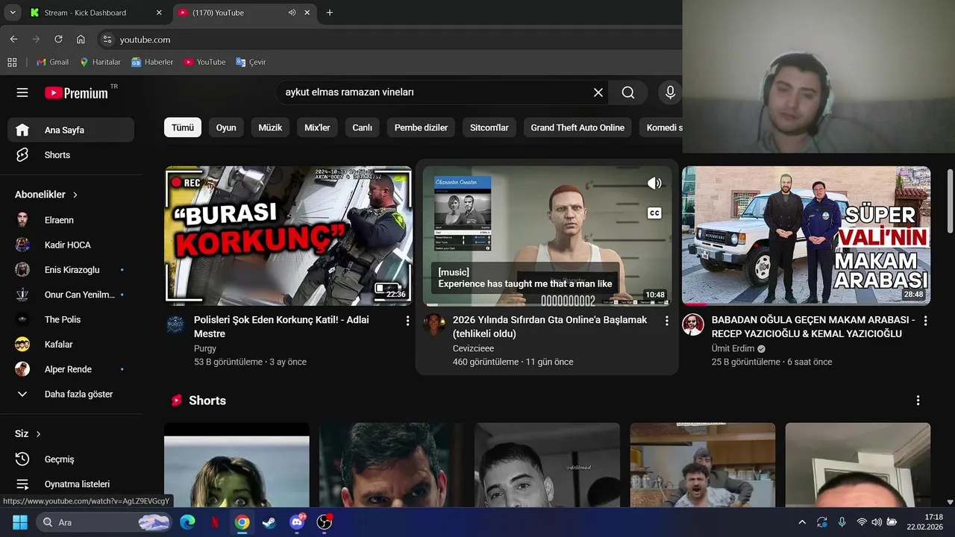Toggle CC subtitles on the preview video
The width and height of the screenshot is (955, 537).
[654, 213]
